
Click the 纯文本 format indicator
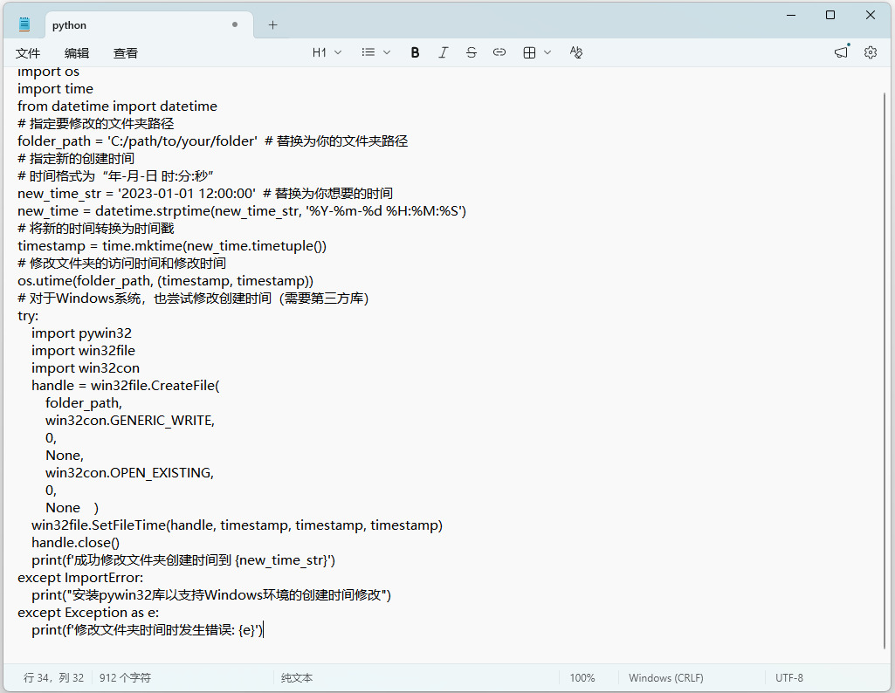point(297,677)
